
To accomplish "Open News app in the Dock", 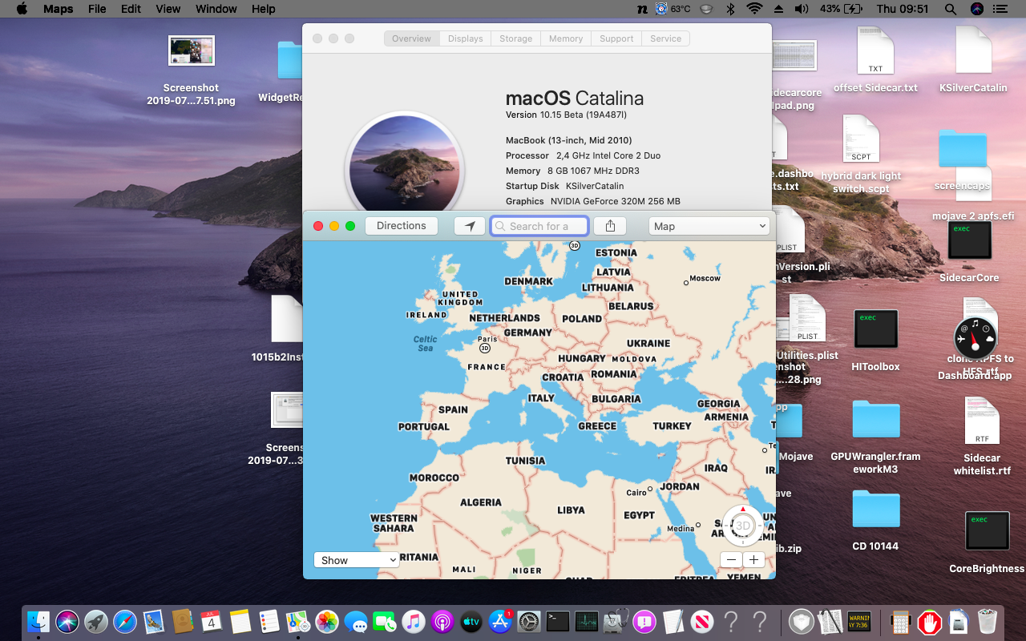I will click(702, 621).
